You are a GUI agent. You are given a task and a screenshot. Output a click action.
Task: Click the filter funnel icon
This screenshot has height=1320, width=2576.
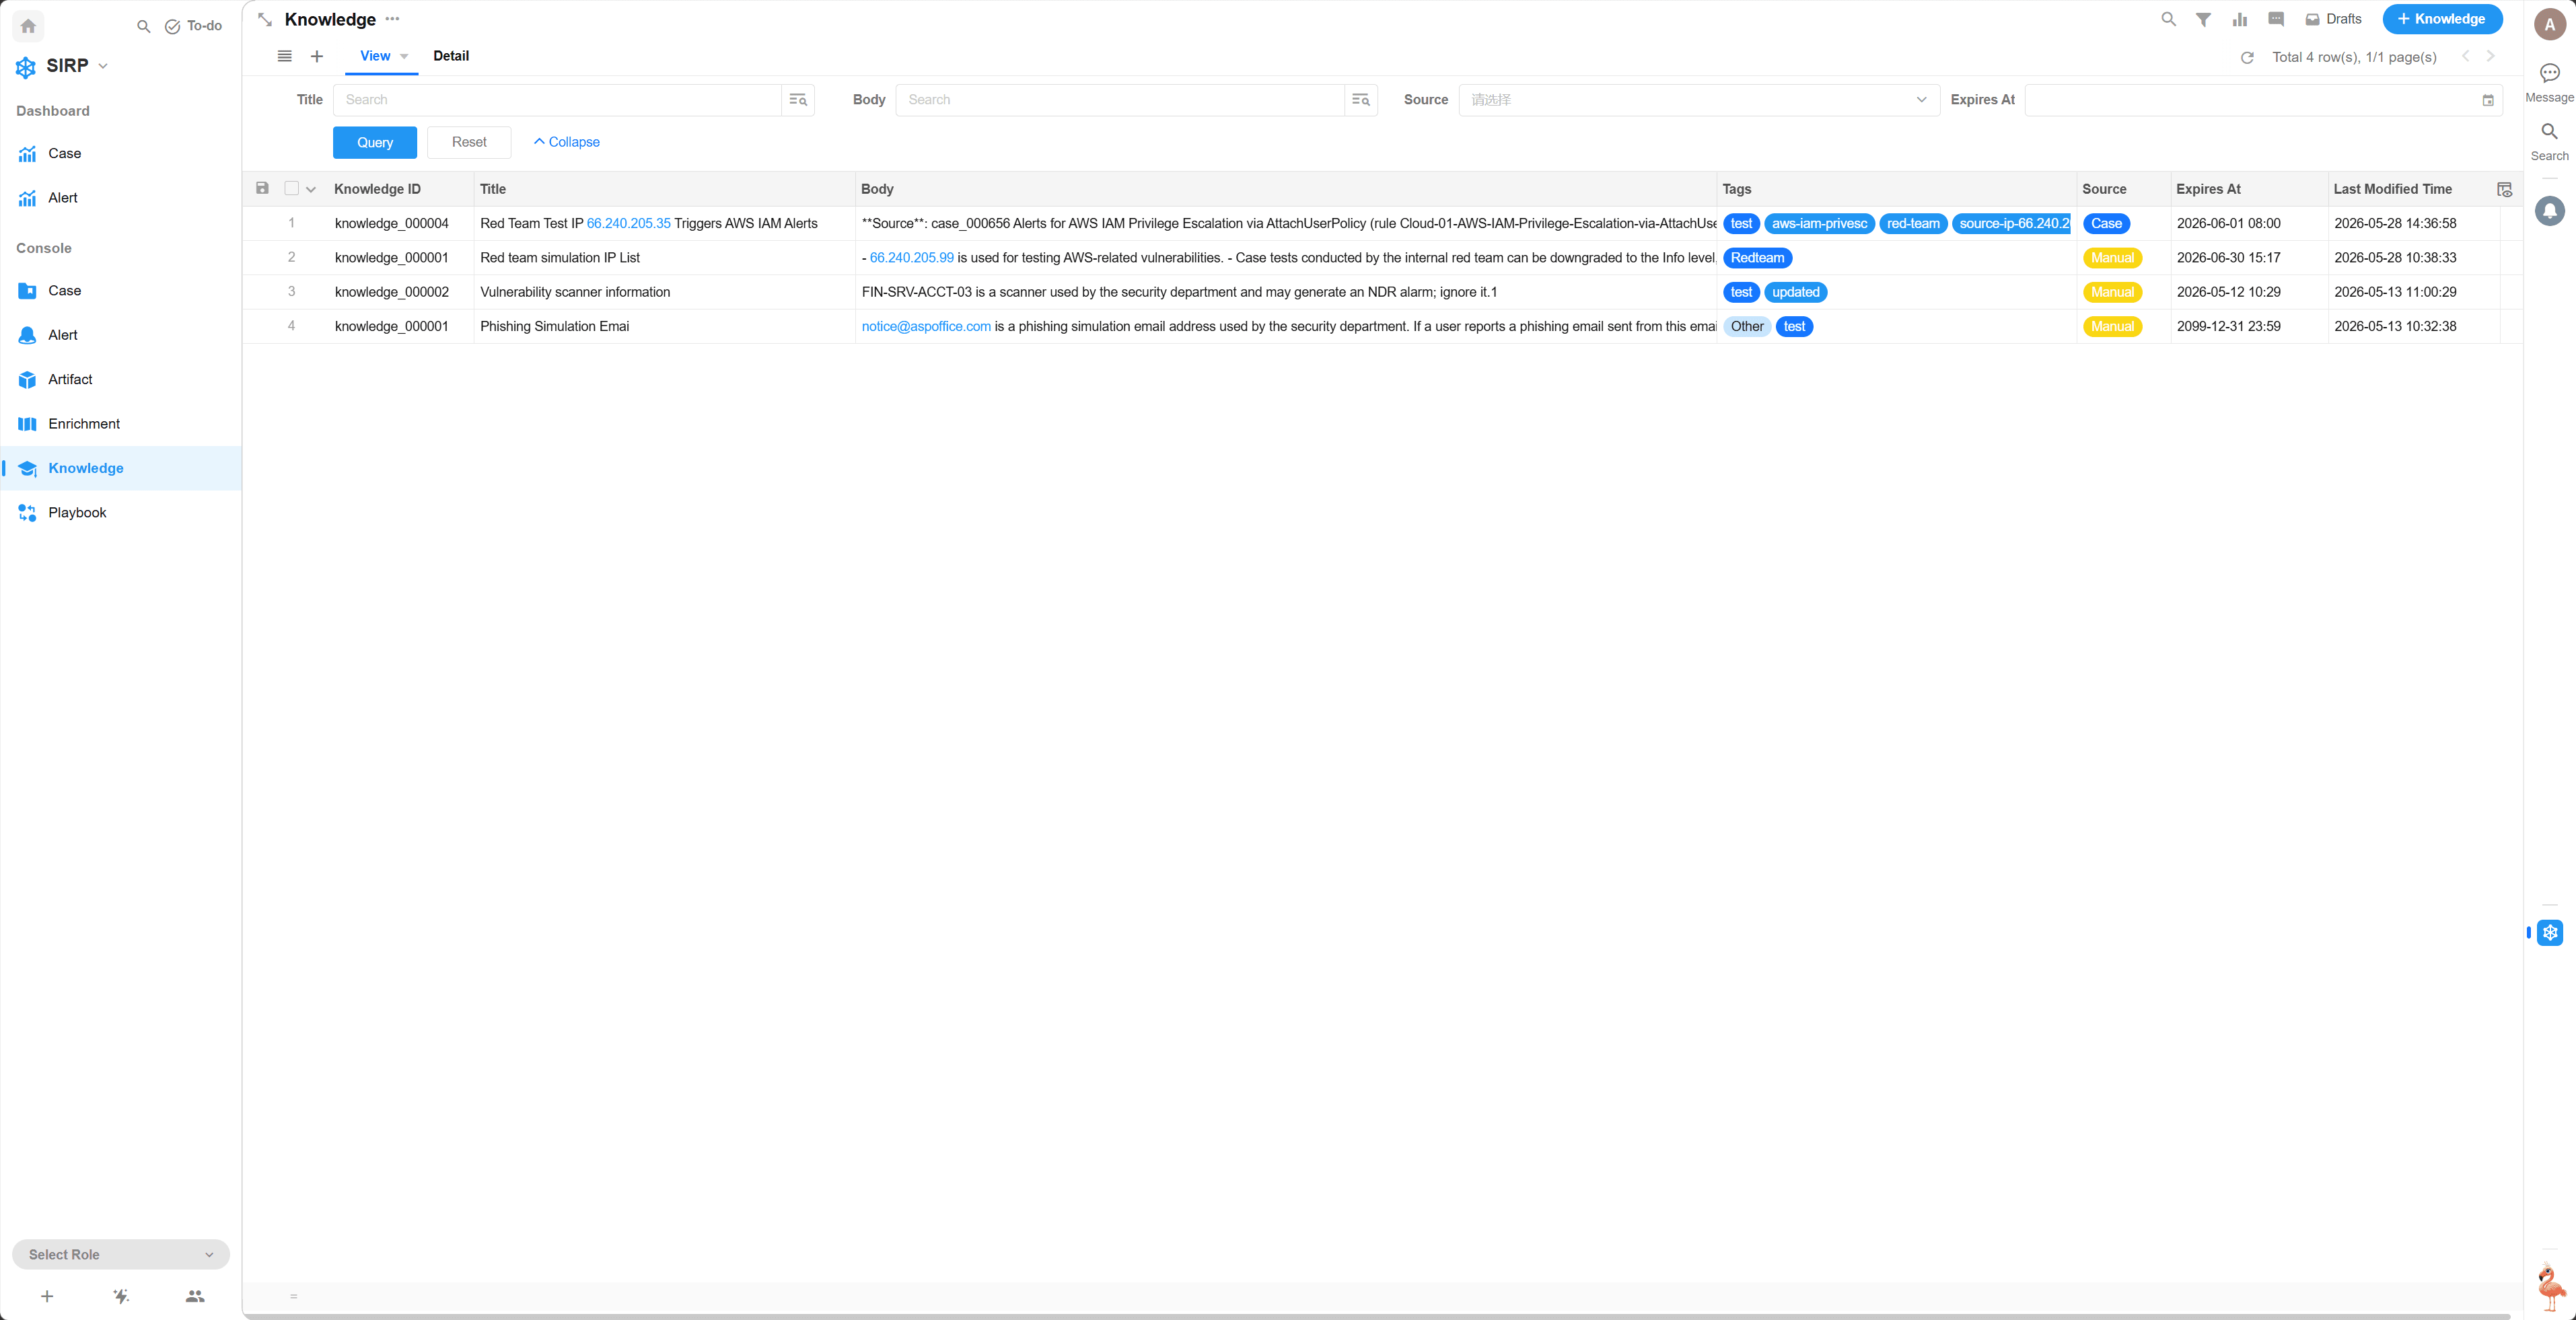[x=2203, y=19]
